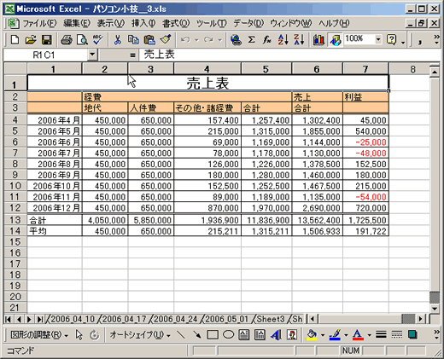The image size is (444, 359).
Task: Select the cell containing -25,000
Action: tap(365, 142)
